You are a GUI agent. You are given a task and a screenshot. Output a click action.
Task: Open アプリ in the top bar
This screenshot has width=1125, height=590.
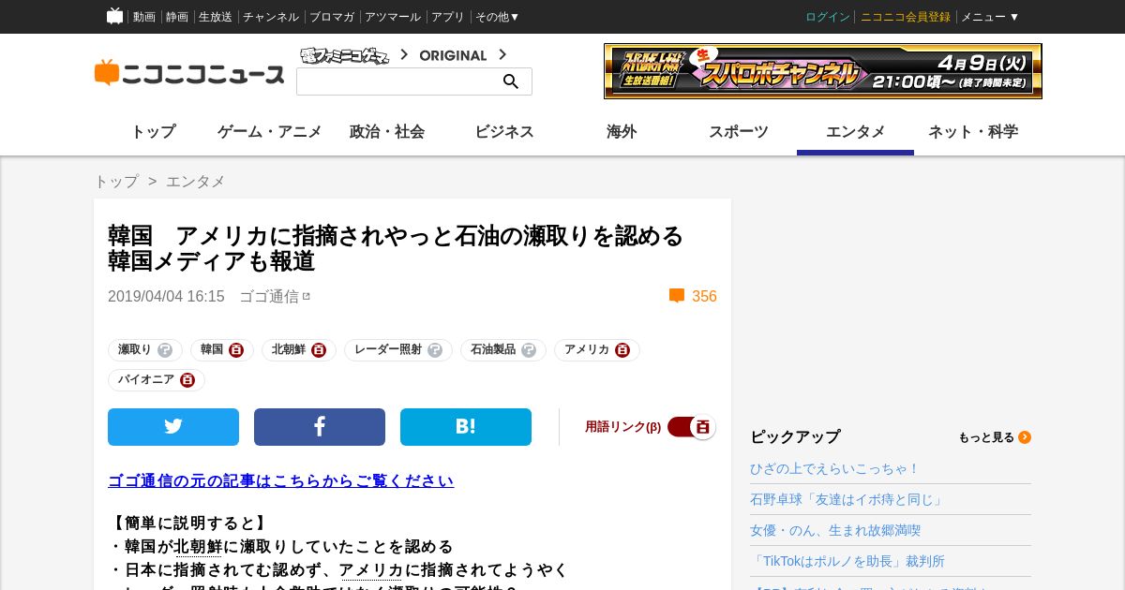[x=448, y=17]
